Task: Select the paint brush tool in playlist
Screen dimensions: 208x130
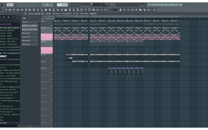Action: (32, 14)
